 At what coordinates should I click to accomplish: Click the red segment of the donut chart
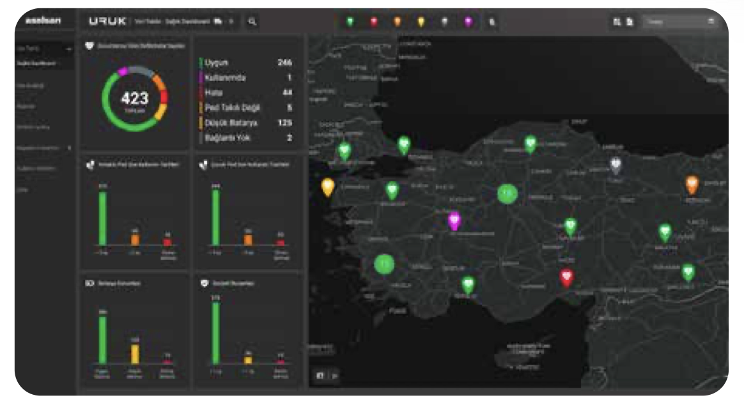coord(164,96)
